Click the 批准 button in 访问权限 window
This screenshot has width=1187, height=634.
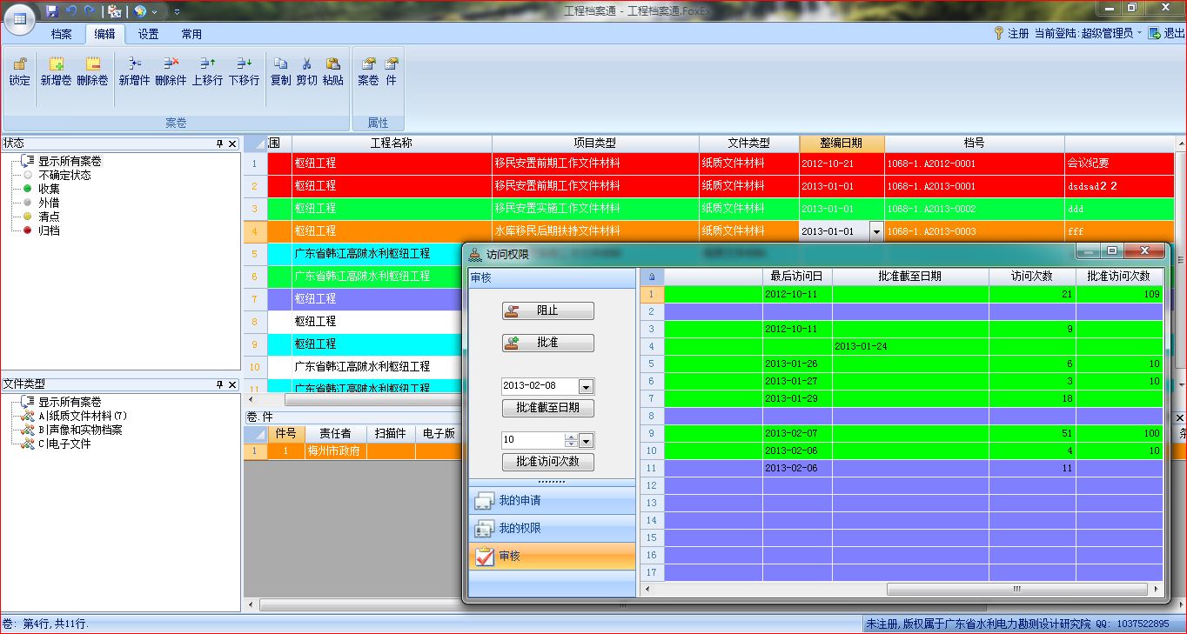pos(548,343)
